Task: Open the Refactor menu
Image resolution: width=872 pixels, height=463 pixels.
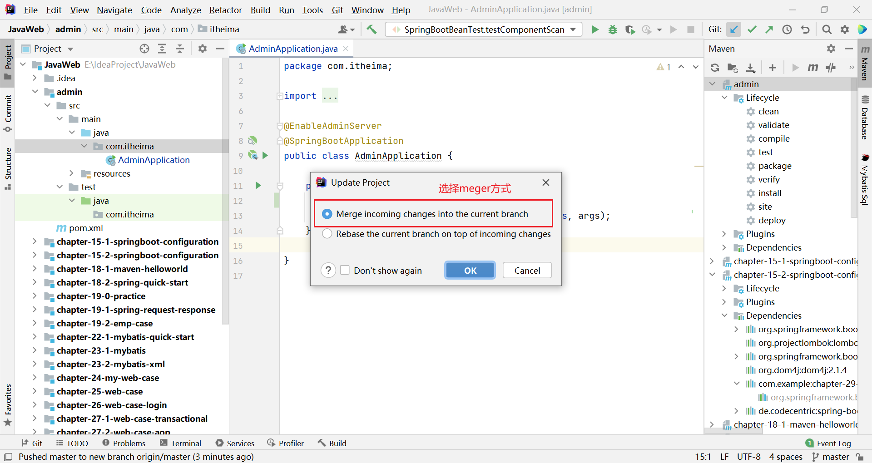Action: tap(225, 10)
